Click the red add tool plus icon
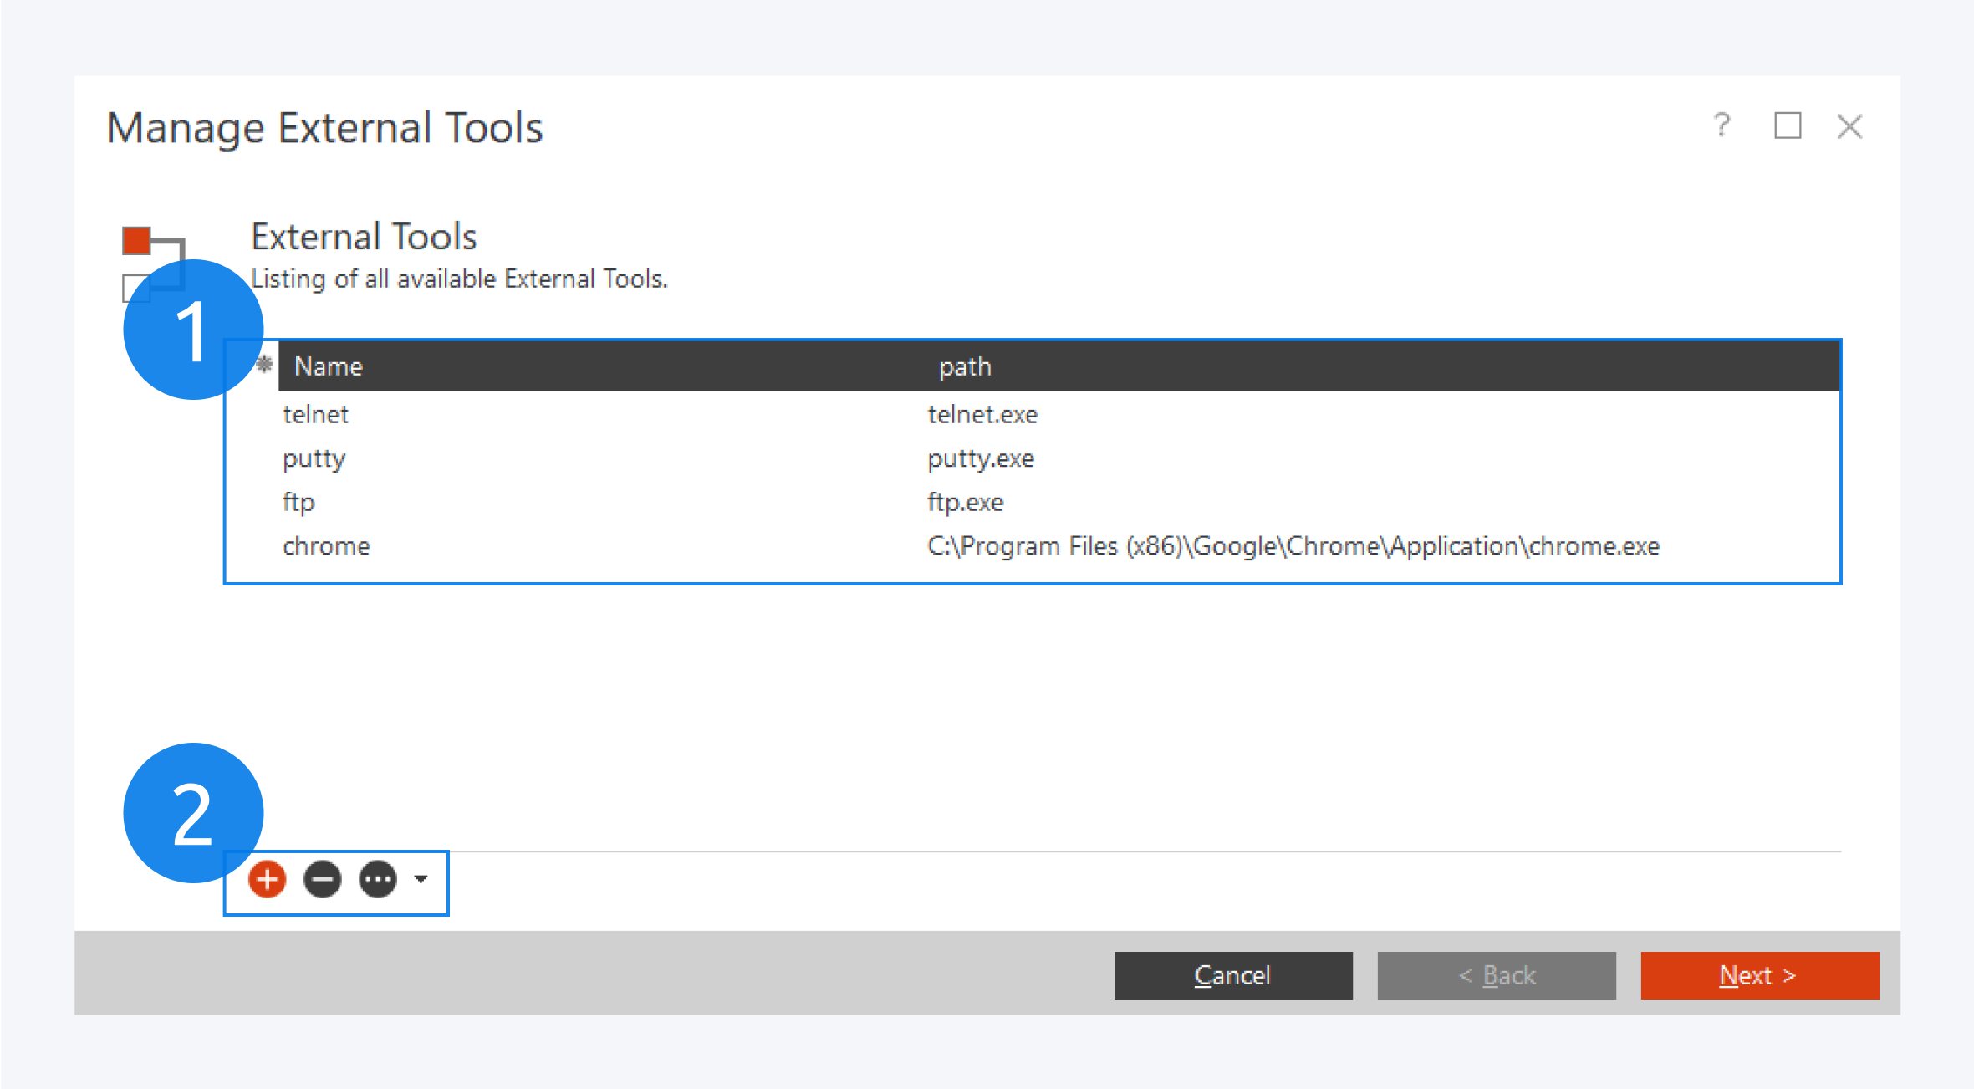1974x1089 pixels. [268, 879]
